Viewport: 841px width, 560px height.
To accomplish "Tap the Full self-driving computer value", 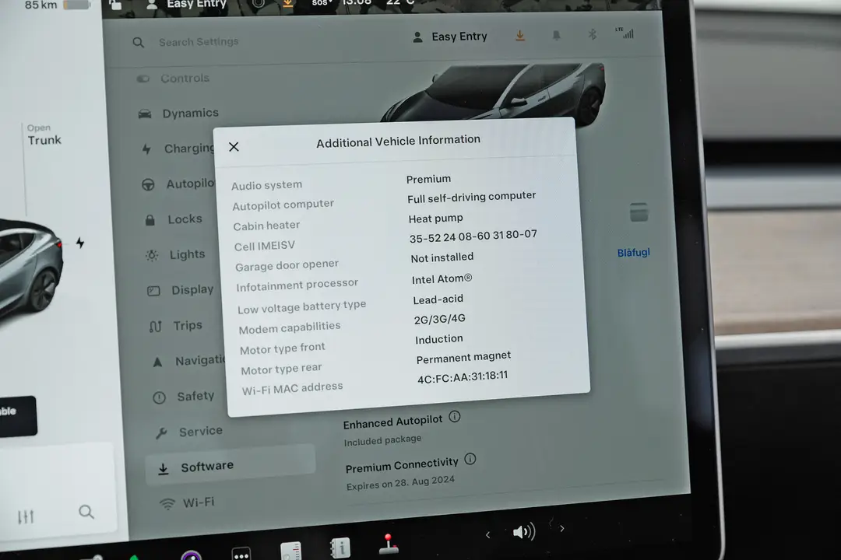I will point(471,198).
